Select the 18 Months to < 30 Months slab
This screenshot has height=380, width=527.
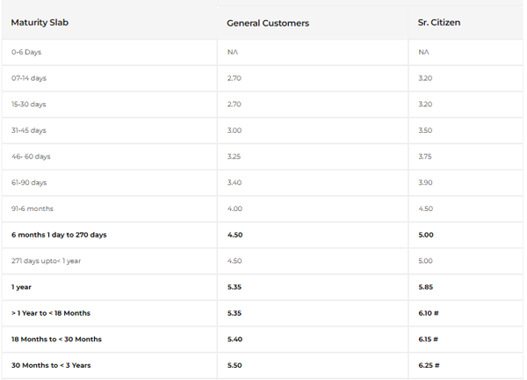pyautogui.click(x=56, y=340)
